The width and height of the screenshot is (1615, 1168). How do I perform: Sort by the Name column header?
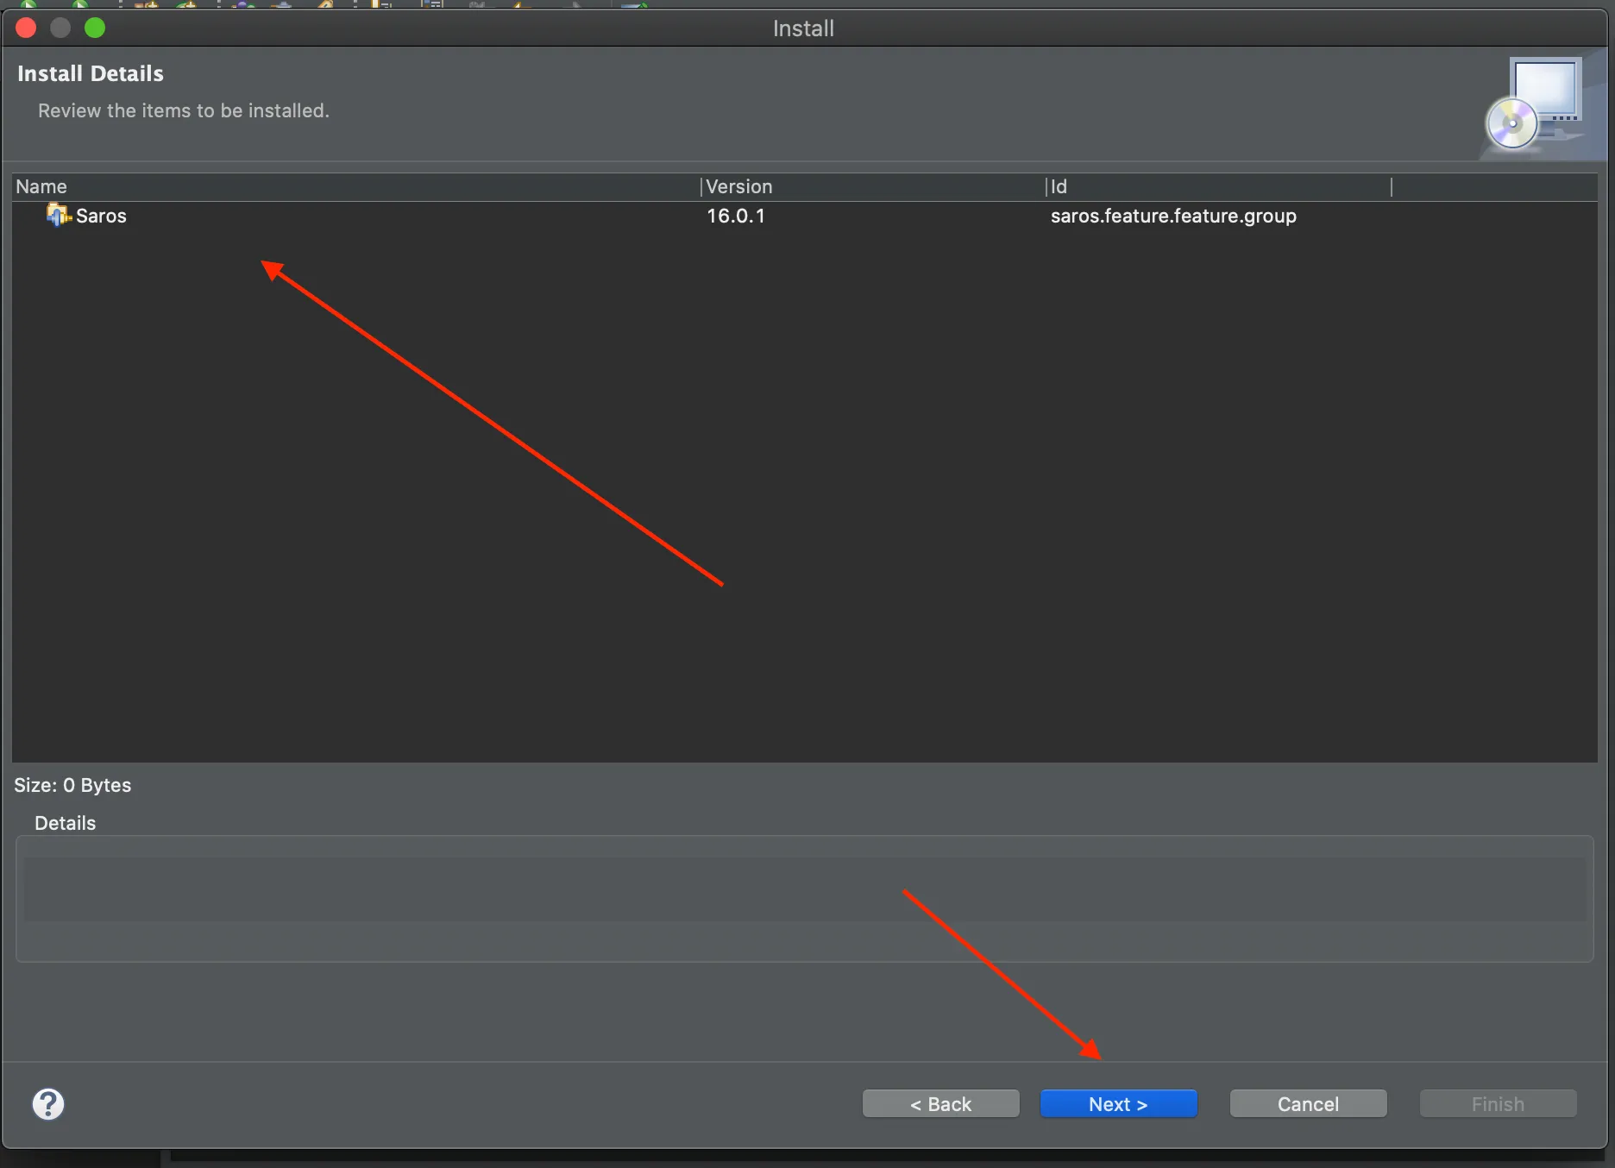point(41,187)
